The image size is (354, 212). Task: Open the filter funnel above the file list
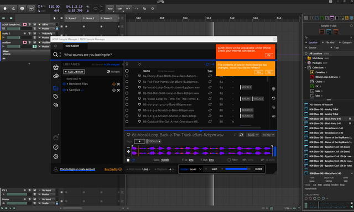pyautogui.click(x=127, y=64)
